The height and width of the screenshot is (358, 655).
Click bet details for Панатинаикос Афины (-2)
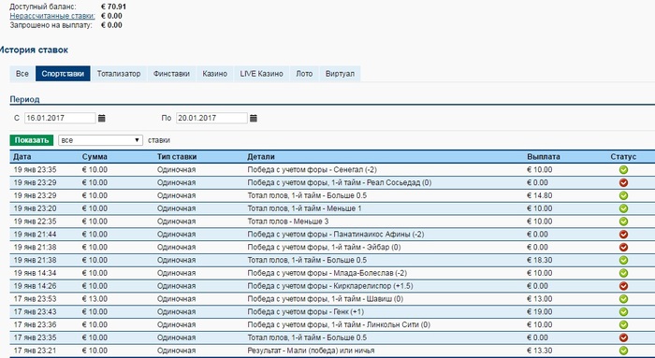tap(335, 235)
